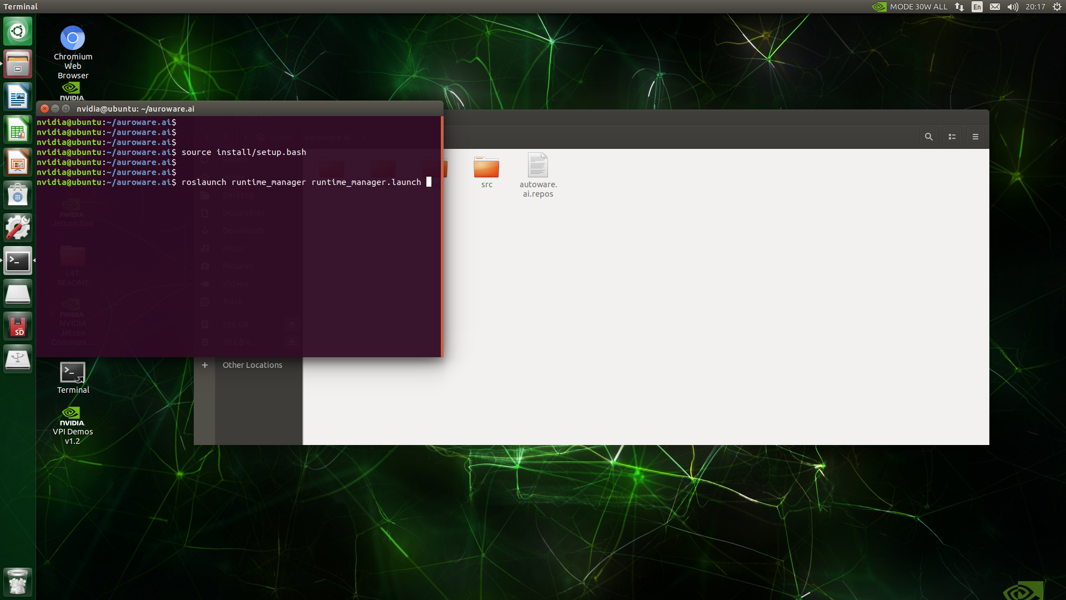Image resolution: width=1066 pixels, height=600 pixels.
Task: Open Terminal desktop shortcut
Action: point(73,378)
